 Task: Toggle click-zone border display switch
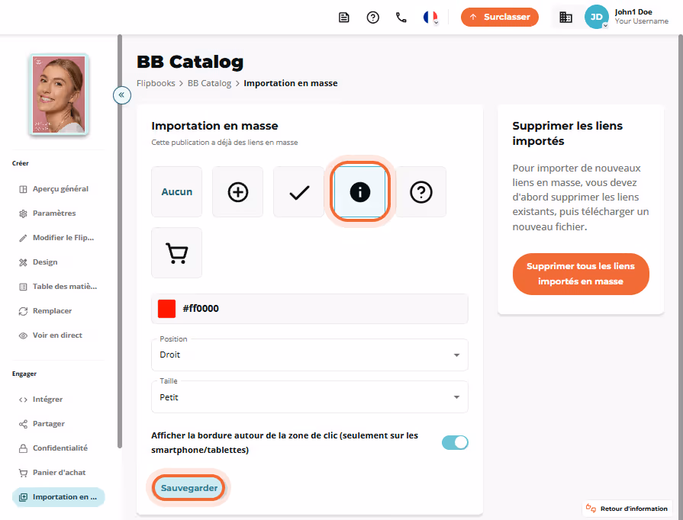(x=455, y=442)
